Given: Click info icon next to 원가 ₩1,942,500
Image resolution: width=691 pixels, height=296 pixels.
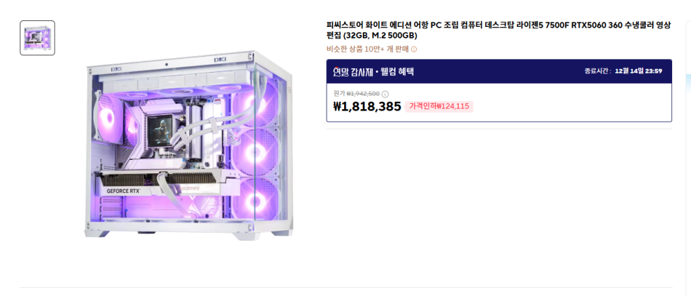Looking at the screenshot, I should tap(385, 94).
